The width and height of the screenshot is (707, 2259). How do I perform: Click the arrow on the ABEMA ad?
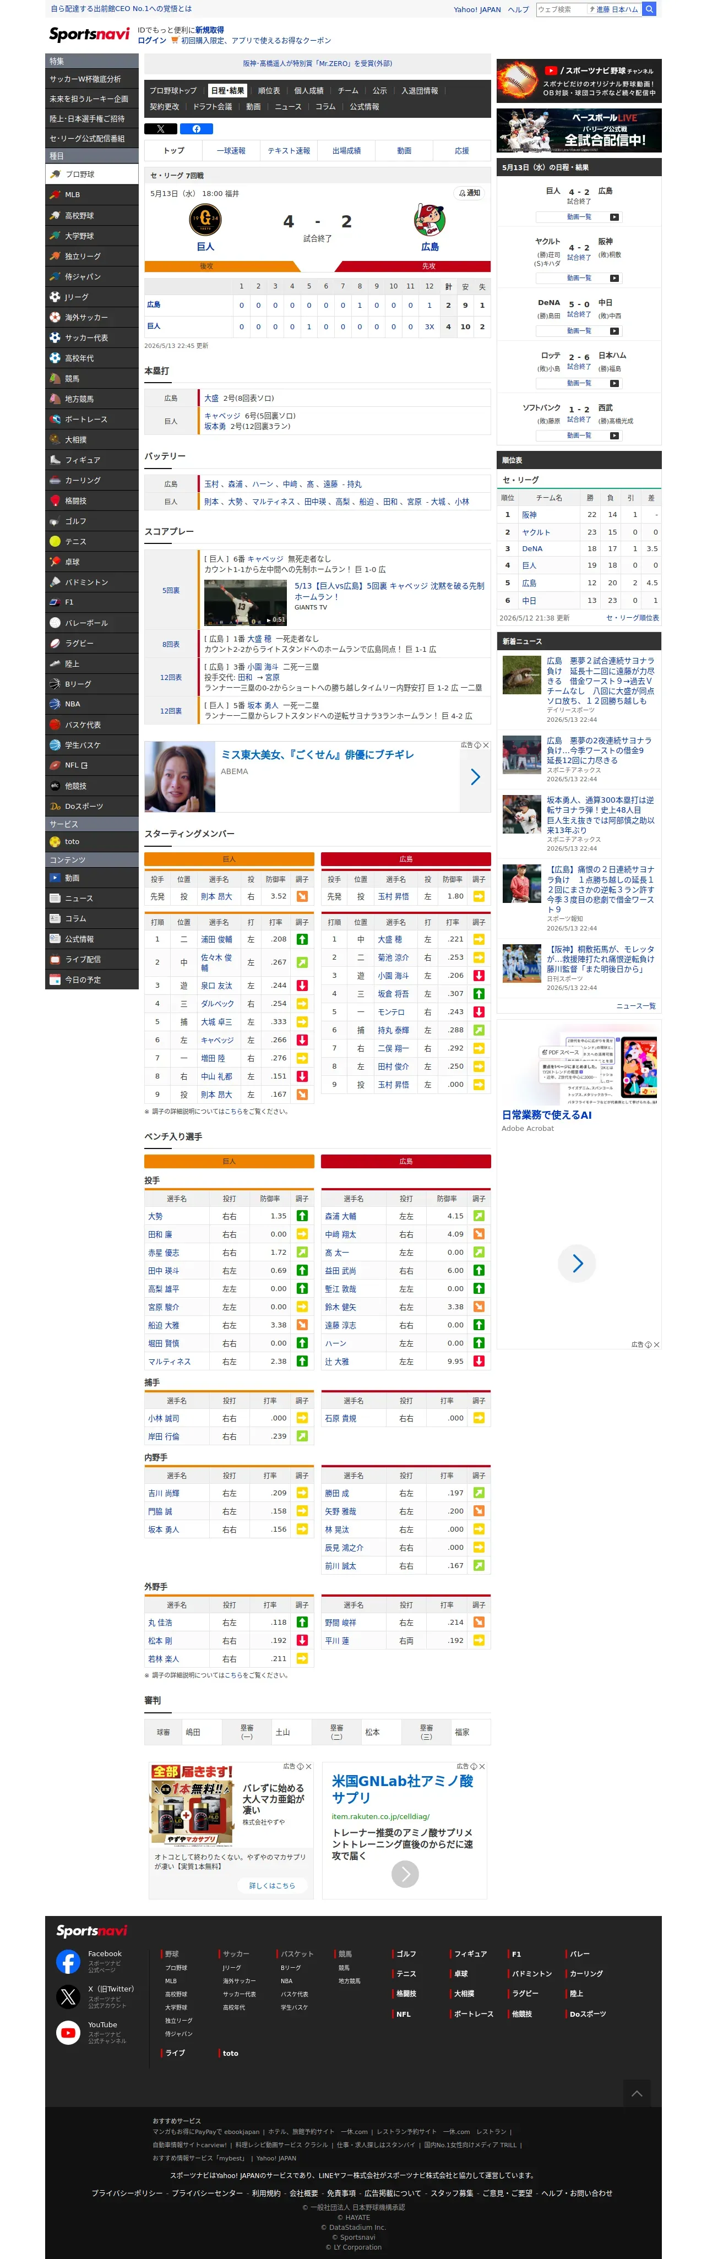pos(475,777)
